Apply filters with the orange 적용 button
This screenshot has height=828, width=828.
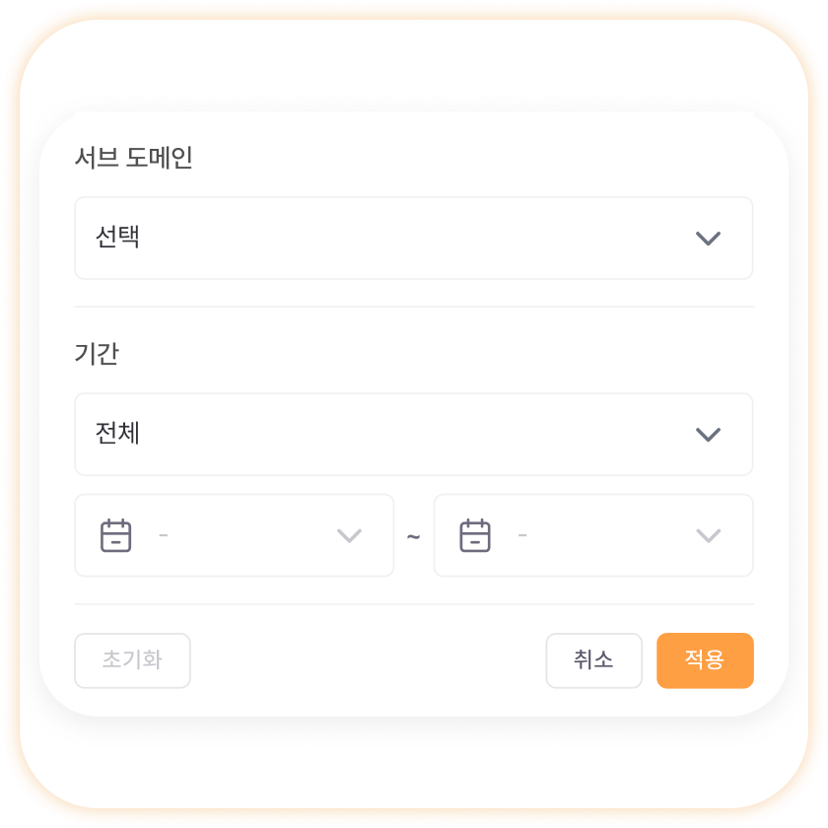(705, 660)
